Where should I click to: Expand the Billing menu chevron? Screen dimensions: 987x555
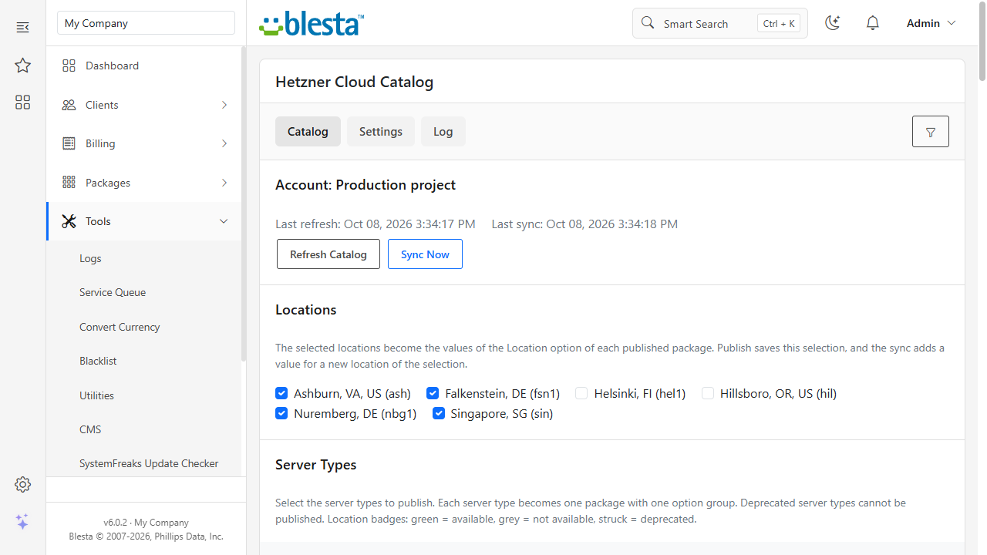224,143
